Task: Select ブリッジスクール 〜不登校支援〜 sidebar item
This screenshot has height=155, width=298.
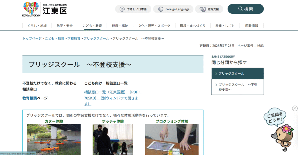Action: tap(237, 87)
